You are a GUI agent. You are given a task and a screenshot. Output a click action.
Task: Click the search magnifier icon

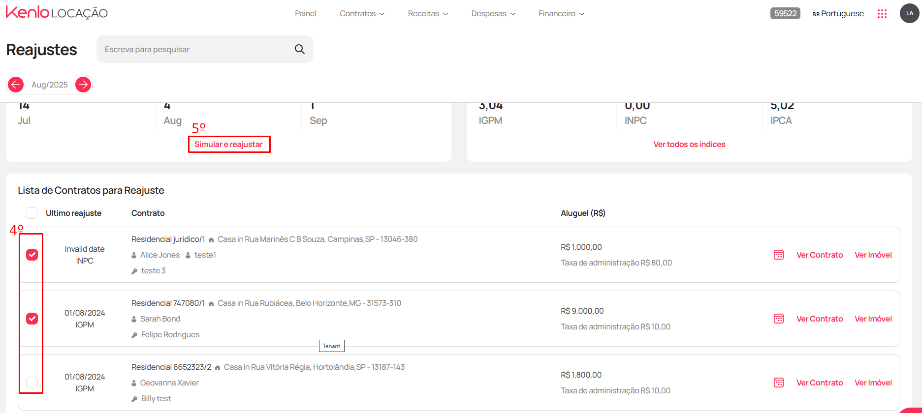[x=299, y=49]
